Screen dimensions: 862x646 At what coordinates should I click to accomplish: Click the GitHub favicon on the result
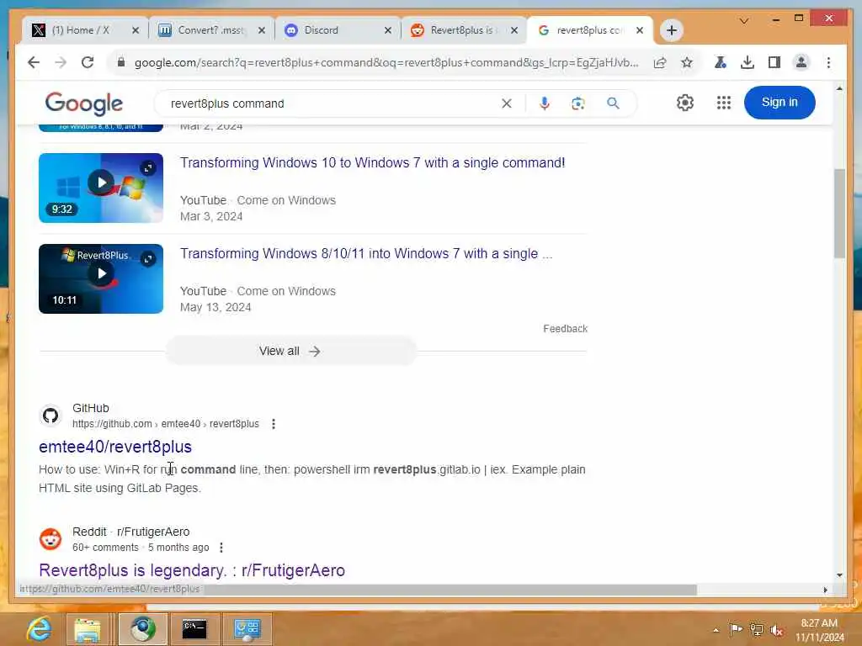51,416
